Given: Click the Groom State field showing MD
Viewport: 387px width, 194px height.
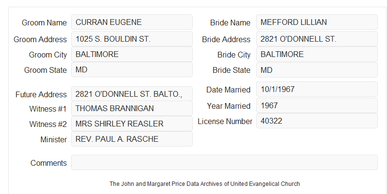Looking at the screenshot, I should 132,69.
